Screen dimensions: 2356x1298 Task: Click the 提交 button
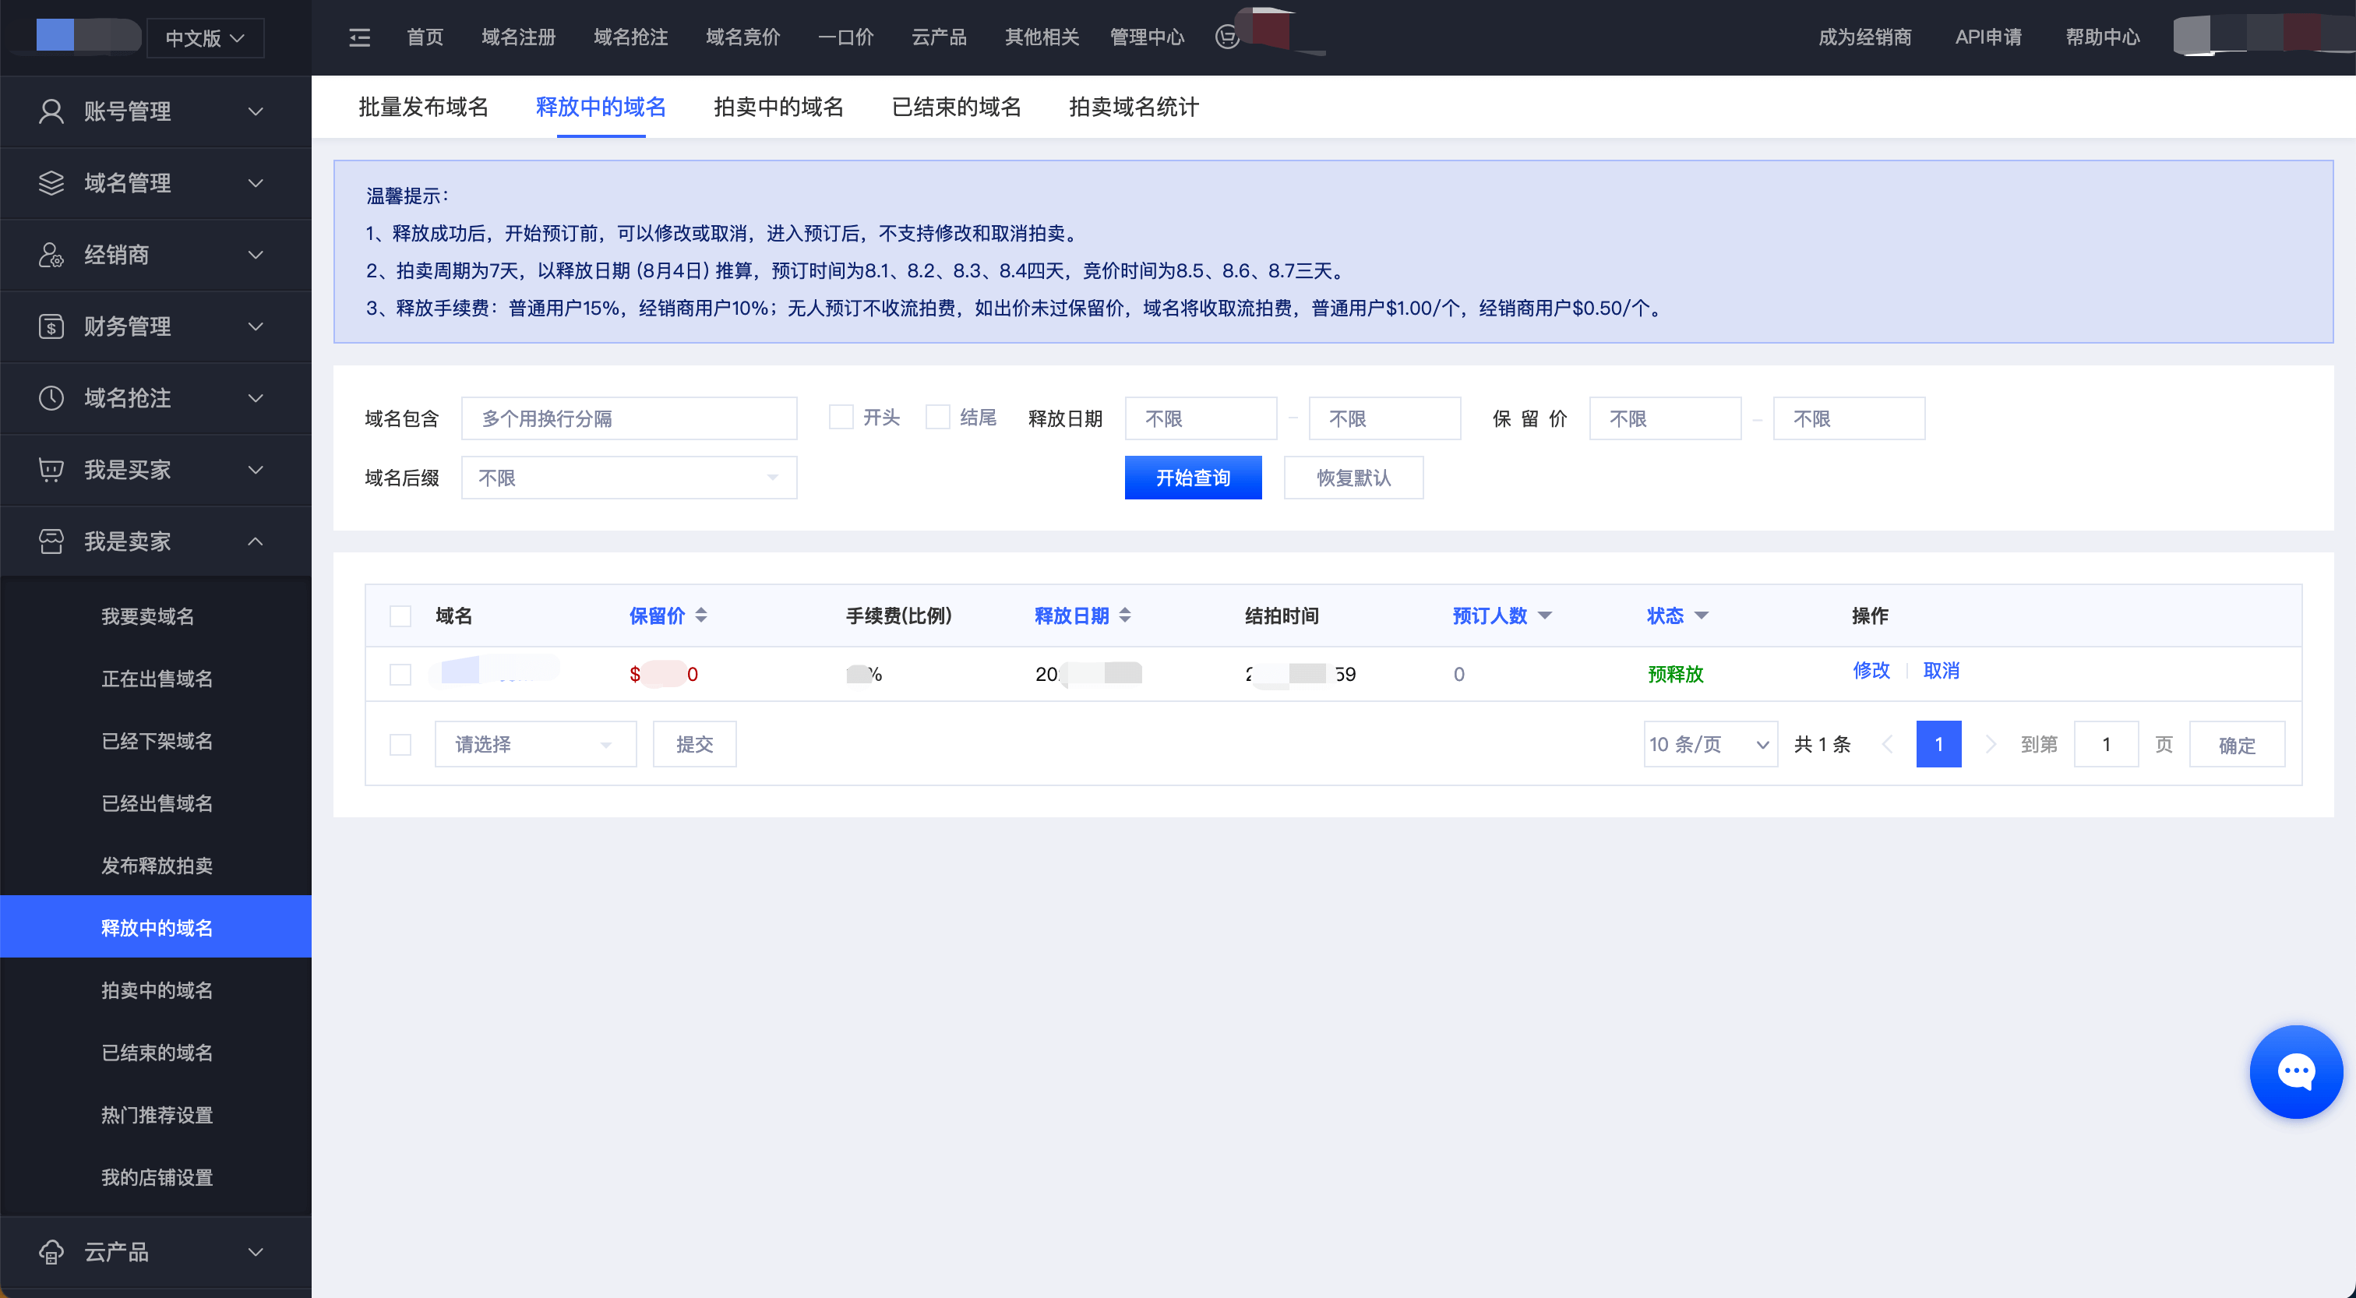pos(694,745)
